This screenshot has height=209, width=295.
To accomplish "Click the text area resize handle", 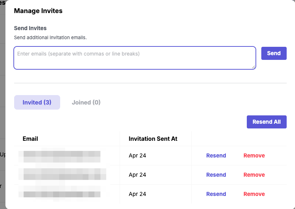I will click(x=254, y=67).
